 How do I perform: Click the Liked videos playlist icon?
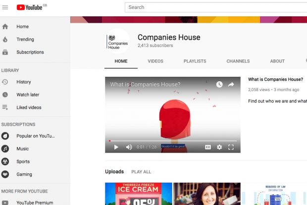(x=5, y=107)
